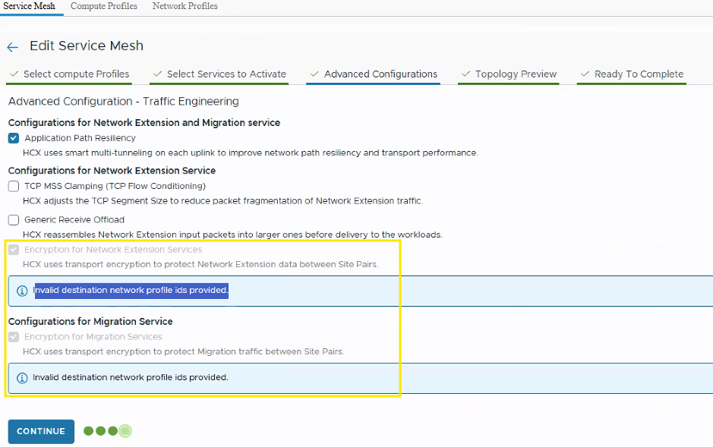Click the back arrow beside Edit Service Mesh

click(x=12, y=47)
